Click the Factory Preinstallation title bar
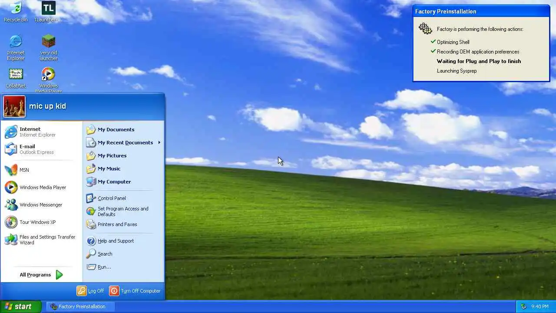Screen dimensions: 556x313 click(481, 11)
